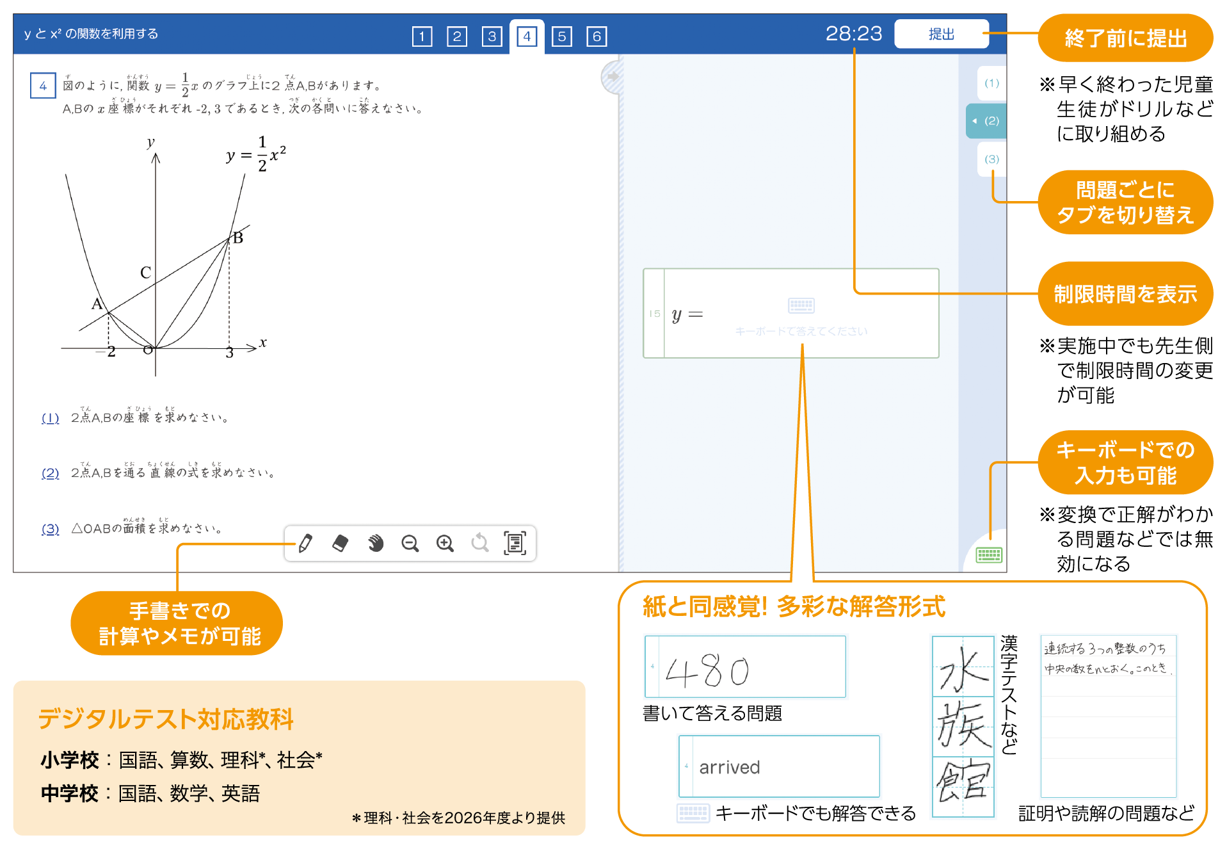Open question tab 3
The image size is (1227, 849).
click(x=492, y=36)
